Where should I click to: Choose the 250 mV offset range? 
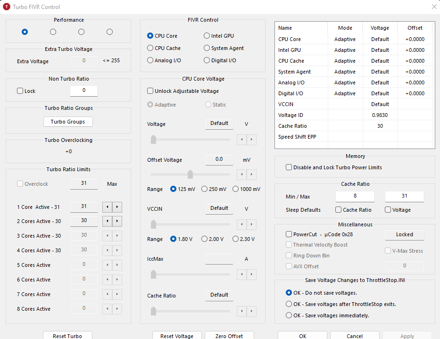pyautogui.click(x=205, y=189)
